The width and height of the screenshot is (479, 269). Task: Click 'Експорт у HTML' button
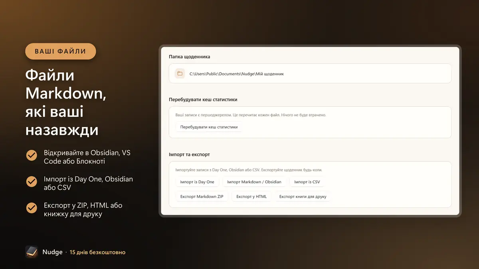251,196
